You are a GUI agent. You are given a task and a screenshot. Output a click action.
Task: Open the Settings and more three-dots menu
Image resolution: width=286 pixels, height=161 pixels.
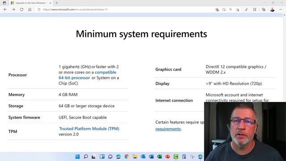pos(281,9)
